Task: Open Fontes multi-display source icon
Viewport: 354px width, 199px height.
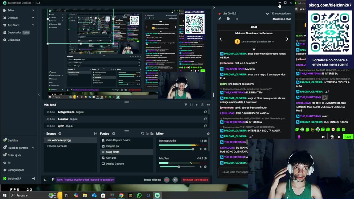Action: (x=143, y=133)
